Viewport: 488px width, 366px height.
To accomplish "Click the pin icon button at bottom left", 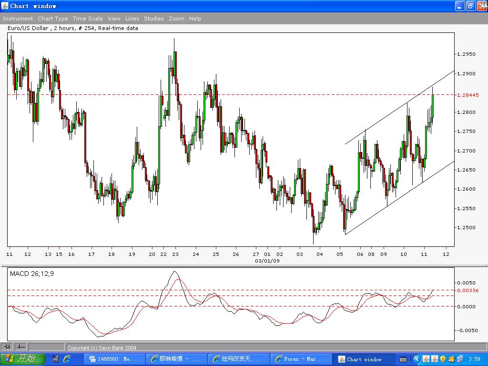I will (8, 346).
